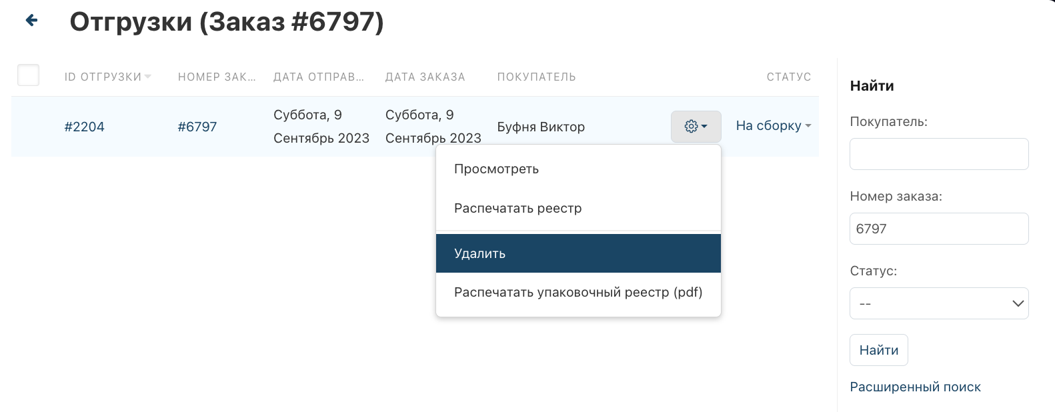1055x412 pixels.
Task: Sort by Номер зак... column header
Action: click(216, 77)
